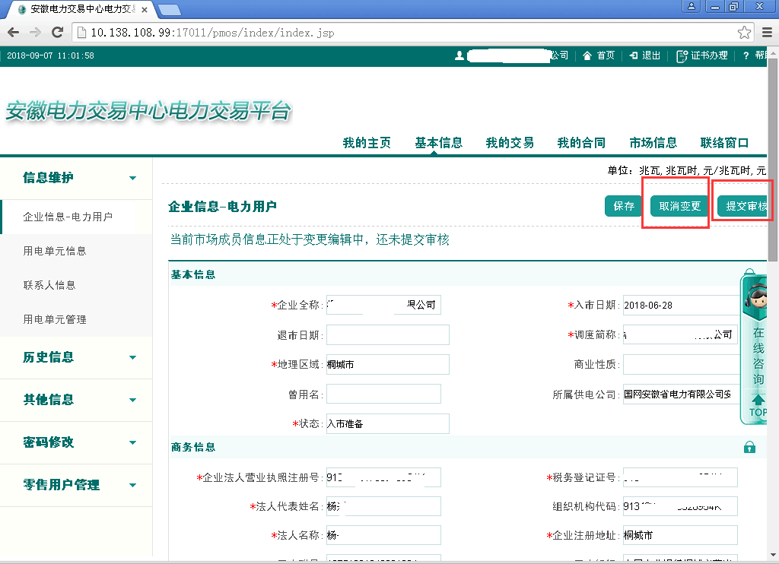The image size is (779, 564).
Task: Click the bookmark star icon in address bar
Action: [x=745, y=33]
